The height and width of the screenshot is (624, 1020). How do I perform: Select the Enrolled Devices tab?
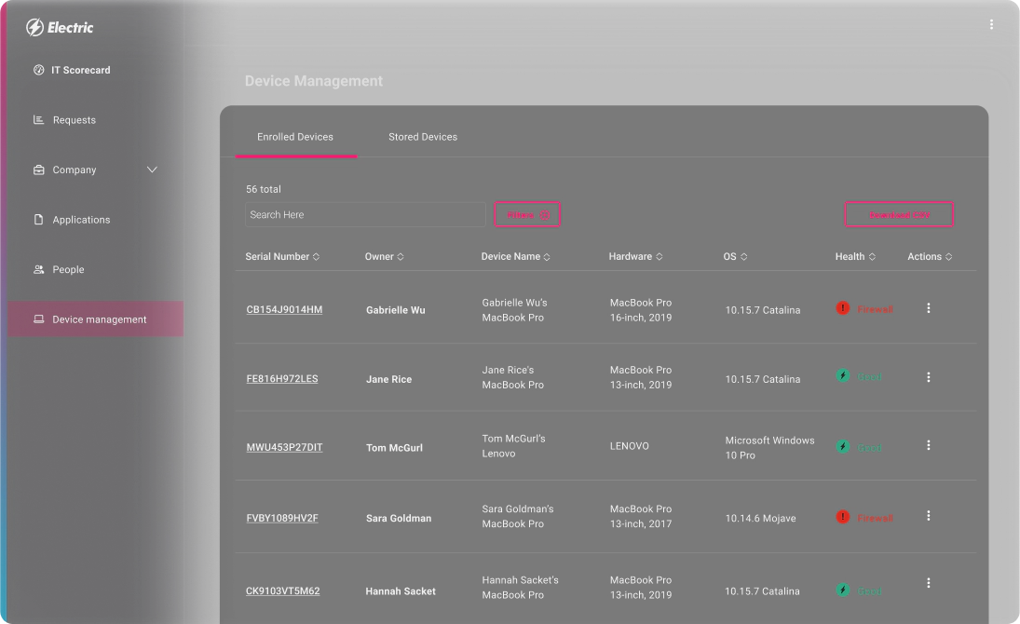pos(295,136)
